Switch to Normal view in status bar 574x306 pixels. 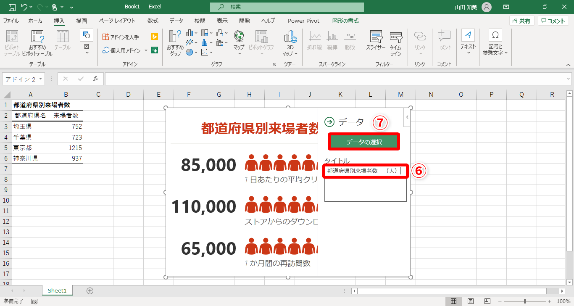(x=454, y=301)
